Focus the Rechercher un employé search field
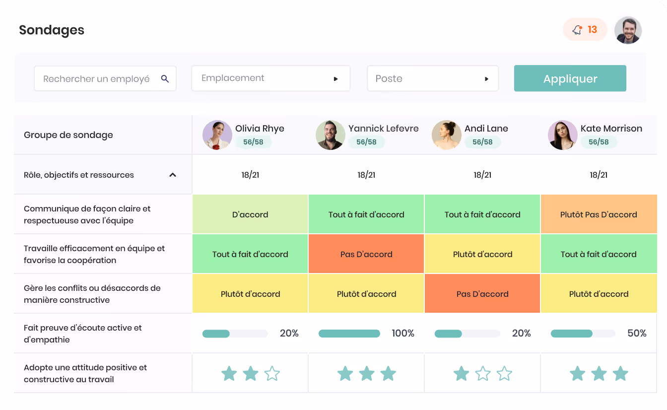The width and height of the screenshot is (667, 410). point(105,78)
